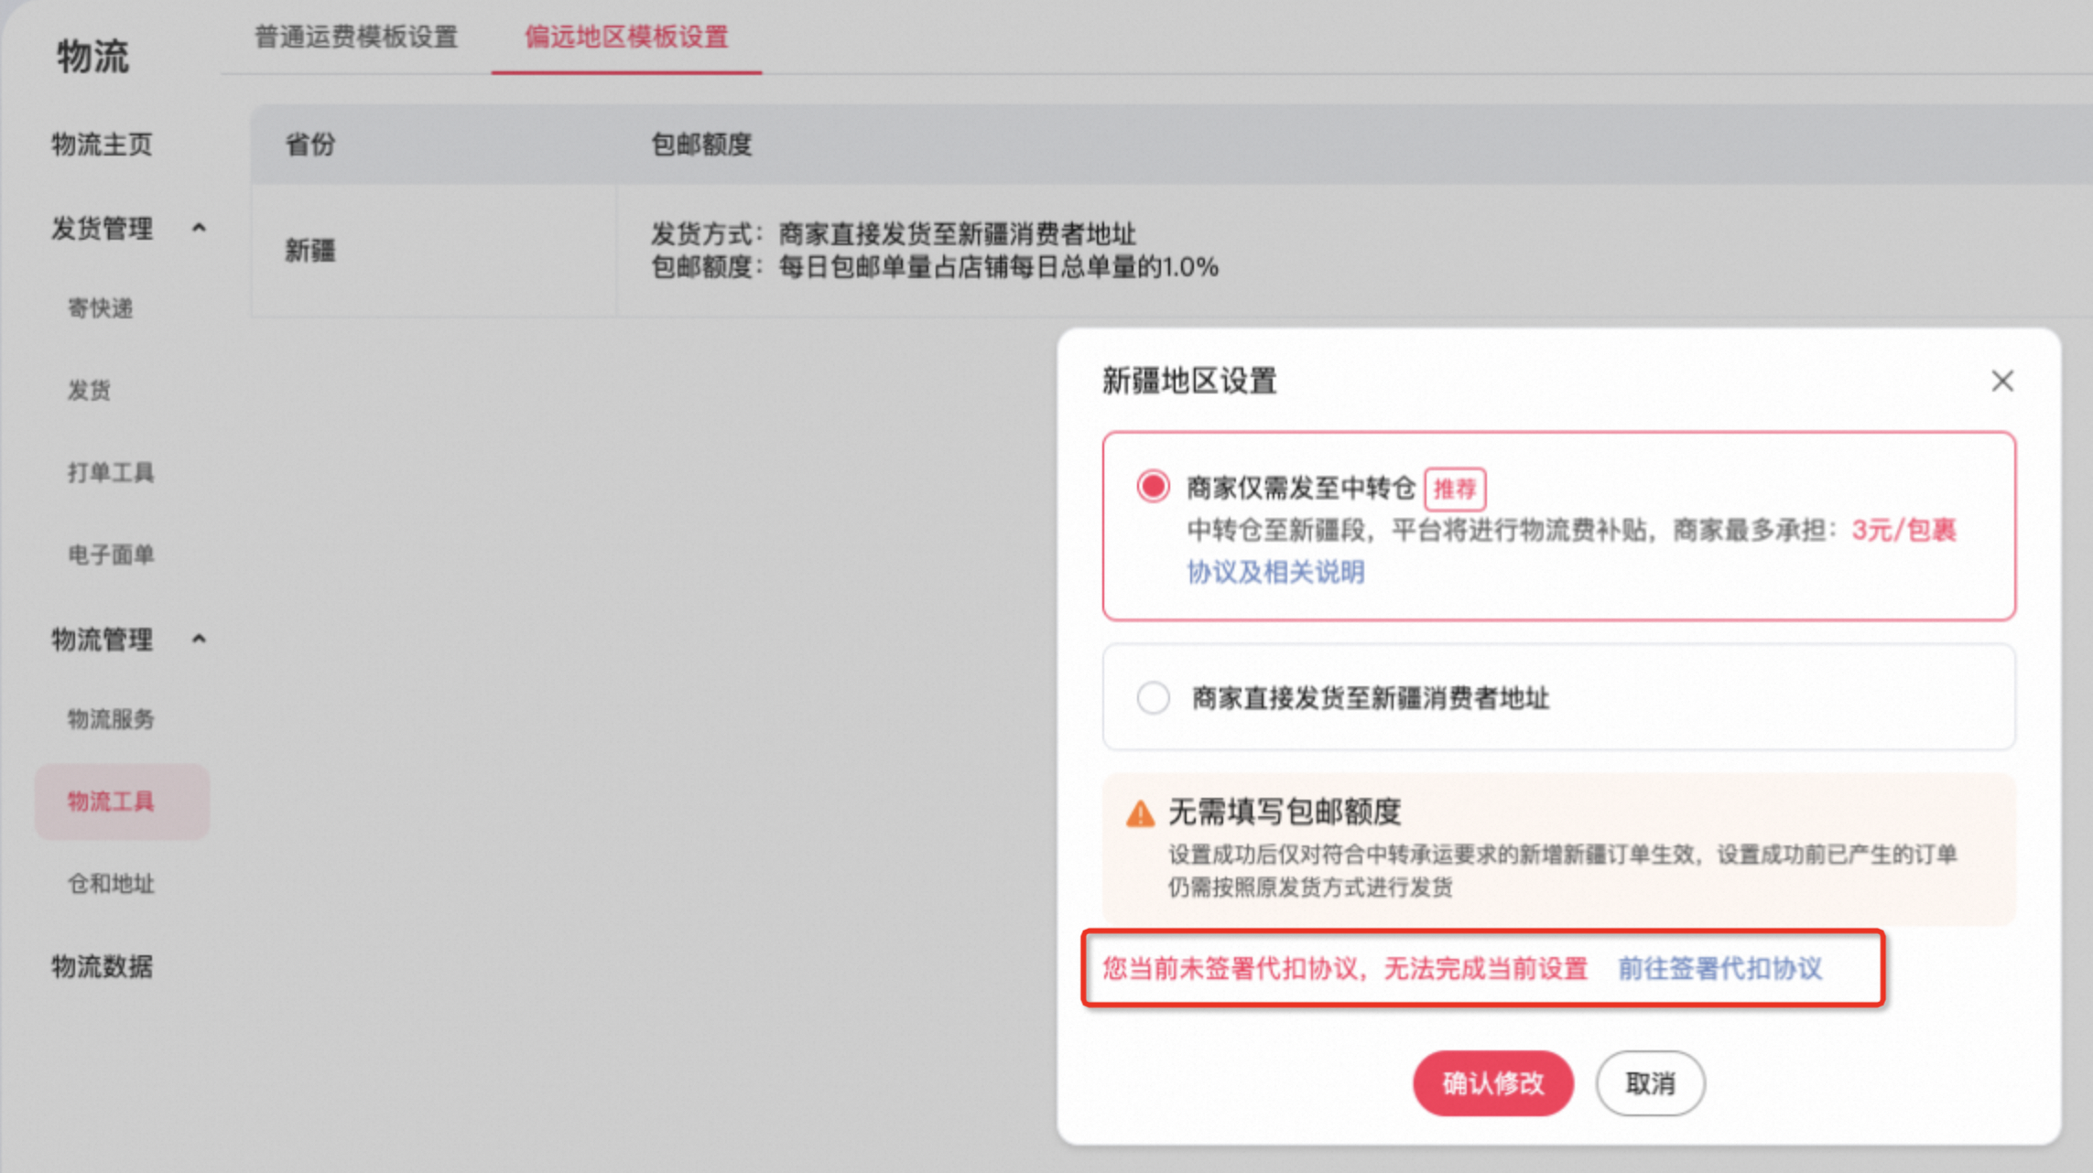Switch to 普通运费模板设置 tab
The image size is (2093, 1173).
click(355, 37)
